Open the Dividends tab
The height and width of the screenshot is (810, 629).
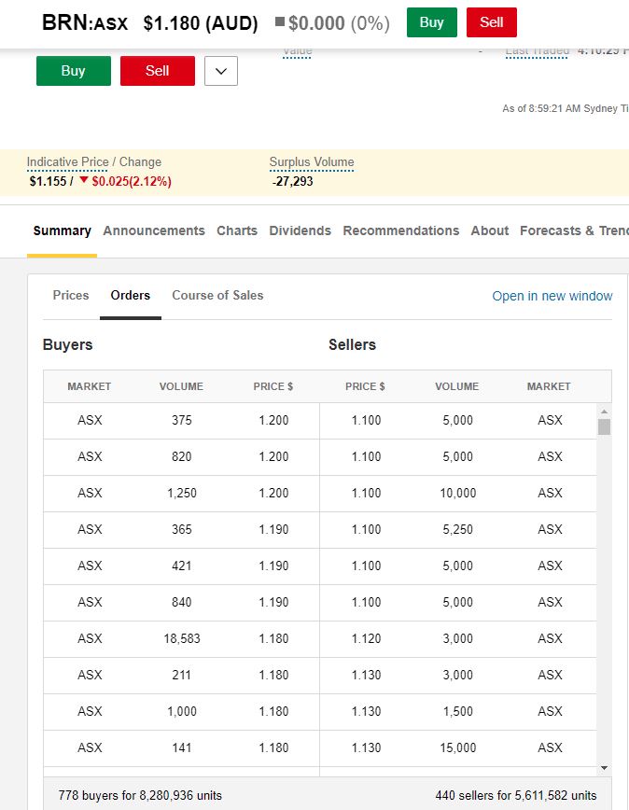pyautogui.click(x=301, y=230)
